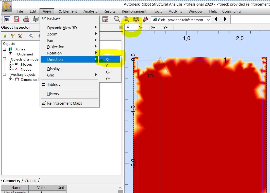Open the calculator icon in toolbar
This screenshot has width=270, height=193.
point(105,19)
